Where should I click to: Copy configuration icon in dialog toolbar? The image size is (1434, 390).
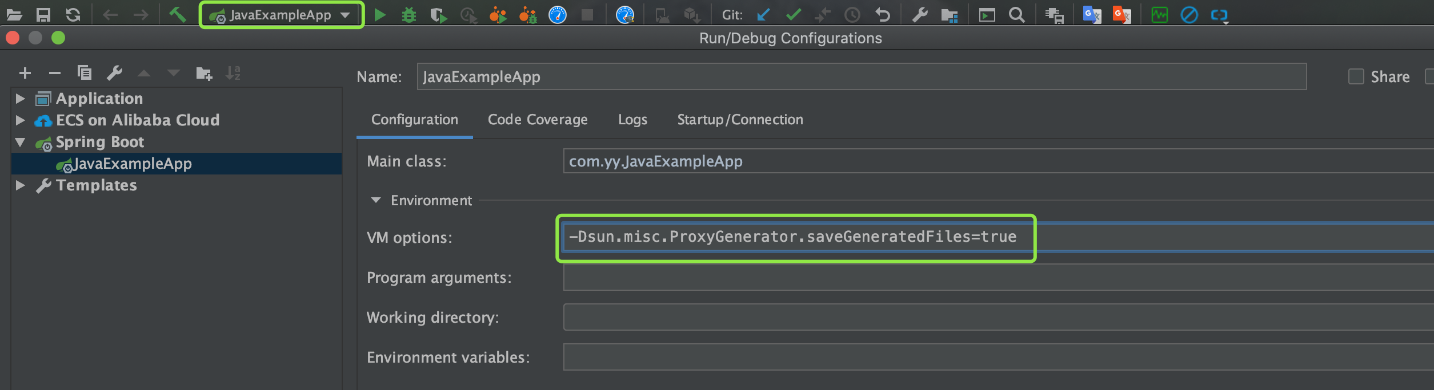85,72
